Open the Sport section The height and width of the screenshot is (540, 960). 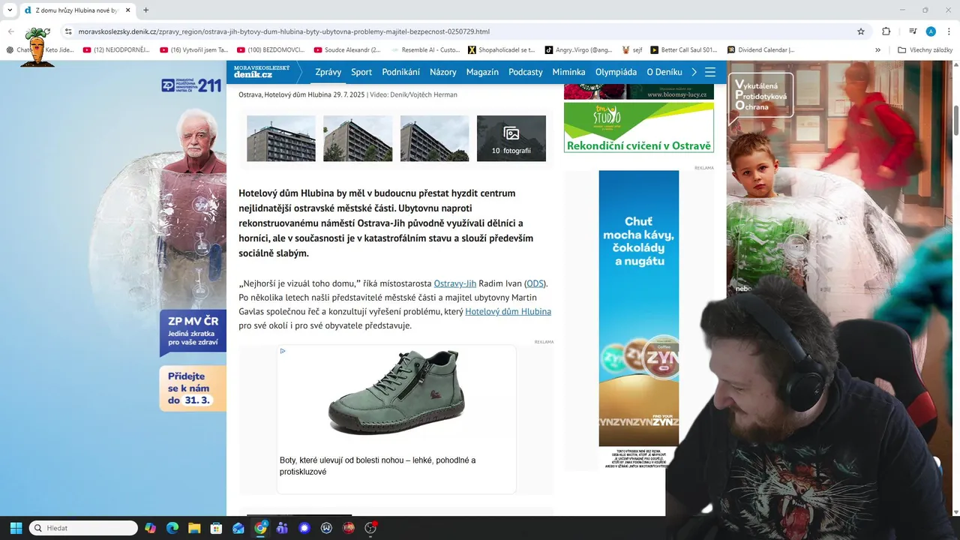pos(361,72)
